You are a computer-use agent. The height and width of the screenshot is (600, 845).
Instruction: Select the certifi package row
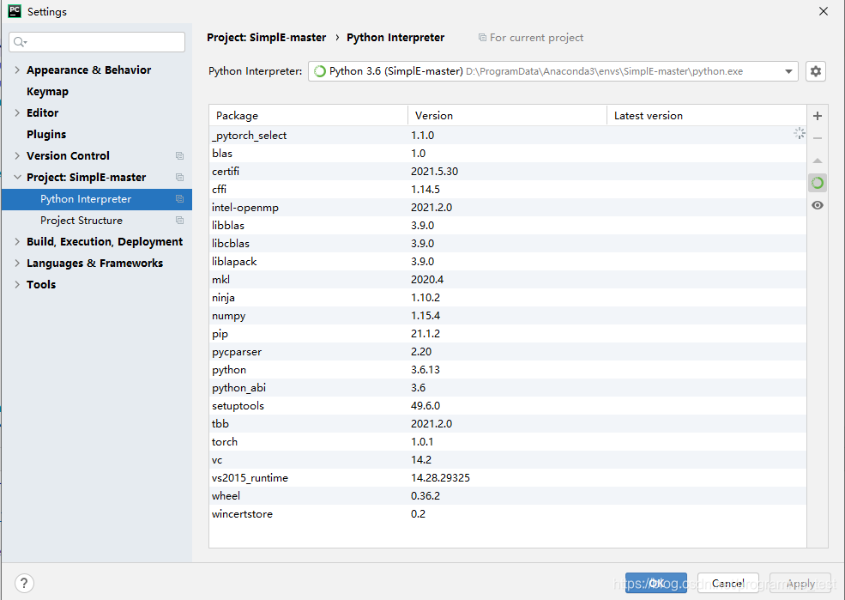coord(508,172)
